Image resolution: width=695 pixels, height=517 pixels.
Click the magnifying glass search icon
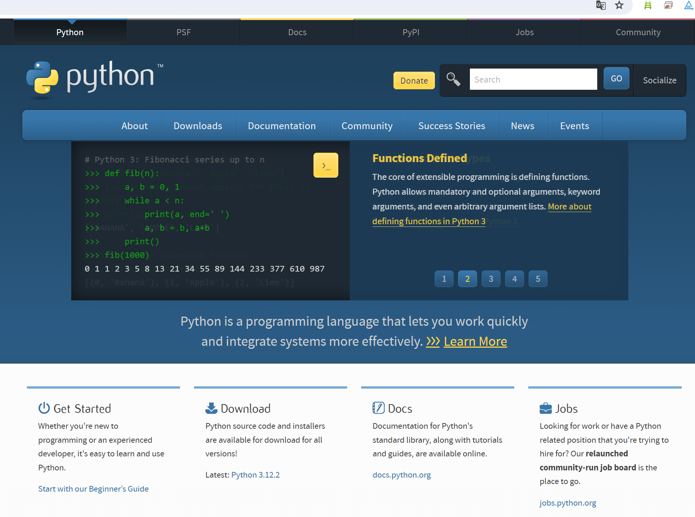(x=453, y=80)
